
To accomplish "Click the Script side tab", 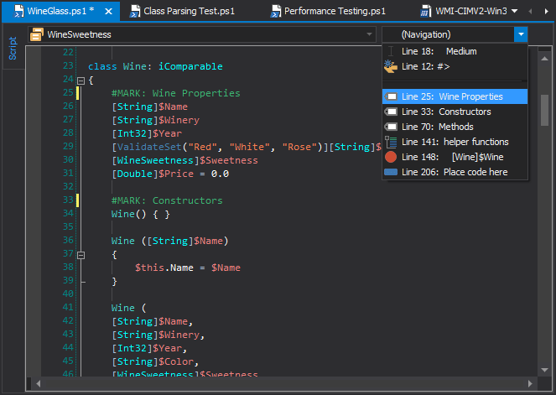I will pyautogui.click(x=13, y=49).
